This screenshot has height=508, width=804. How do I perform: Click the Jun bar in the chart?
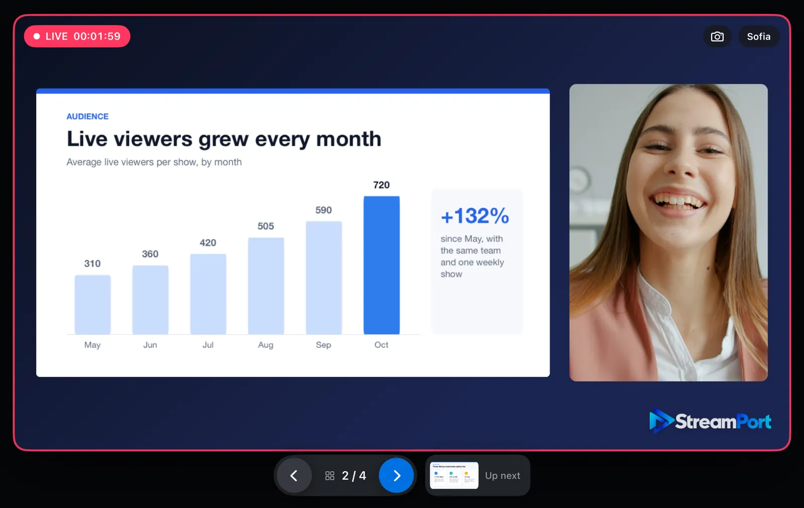(150, 300)
